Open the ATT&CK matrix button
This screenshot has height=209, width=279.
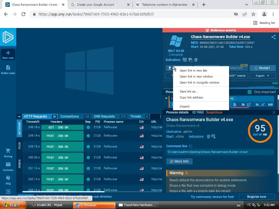pos(238,76)
